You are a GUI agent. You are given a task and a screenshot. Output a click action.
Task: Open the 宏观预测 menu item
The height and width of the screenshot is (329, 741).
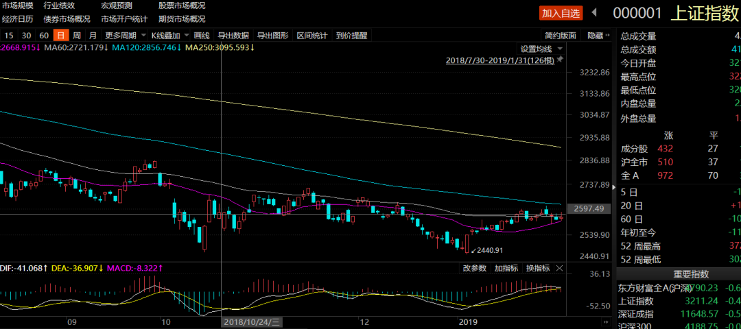coord(116,5)
